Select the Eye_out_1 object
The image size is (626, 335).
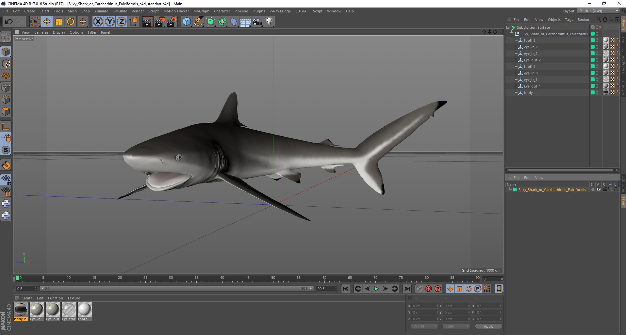(x=532, y=86)
